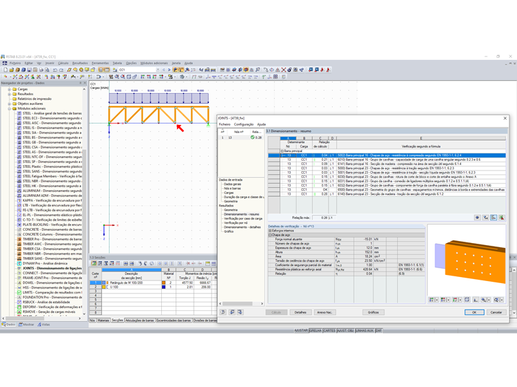
Task: Open dropdown arrow beside view X icon
Action: point(437,299)
